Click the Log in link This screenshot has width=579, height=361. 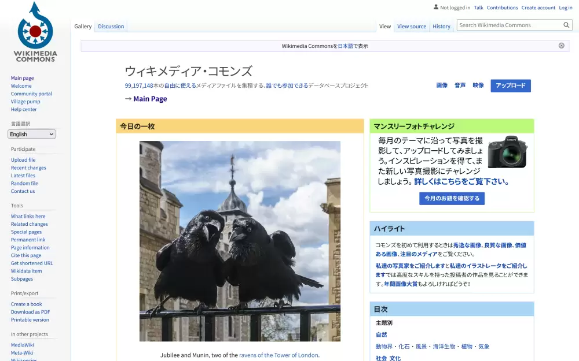[x=565, y=8]
